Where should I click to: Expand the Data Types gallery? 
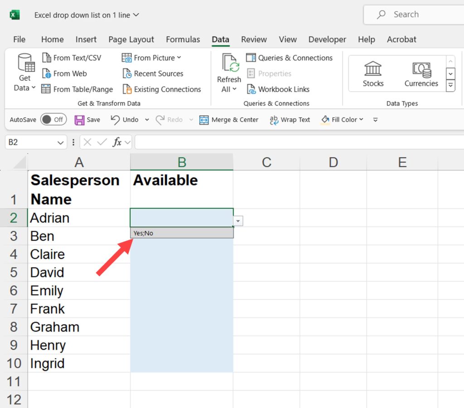point(450,86)
